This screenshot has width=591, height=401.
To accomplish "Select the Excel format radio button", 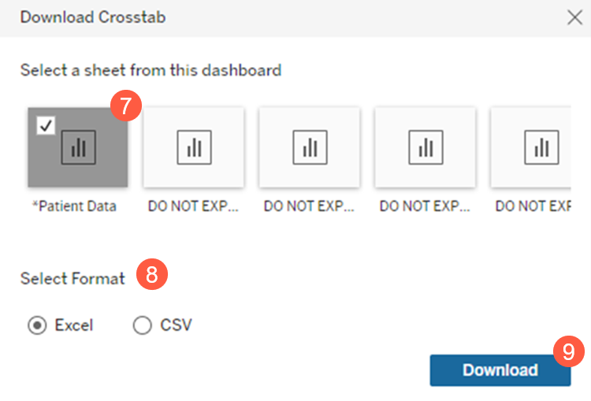I will pyautogui.click(x=36, y=325).
